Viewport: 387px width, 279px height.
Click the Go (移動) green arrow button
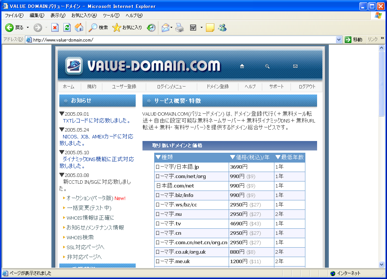[x=353, y=39]
